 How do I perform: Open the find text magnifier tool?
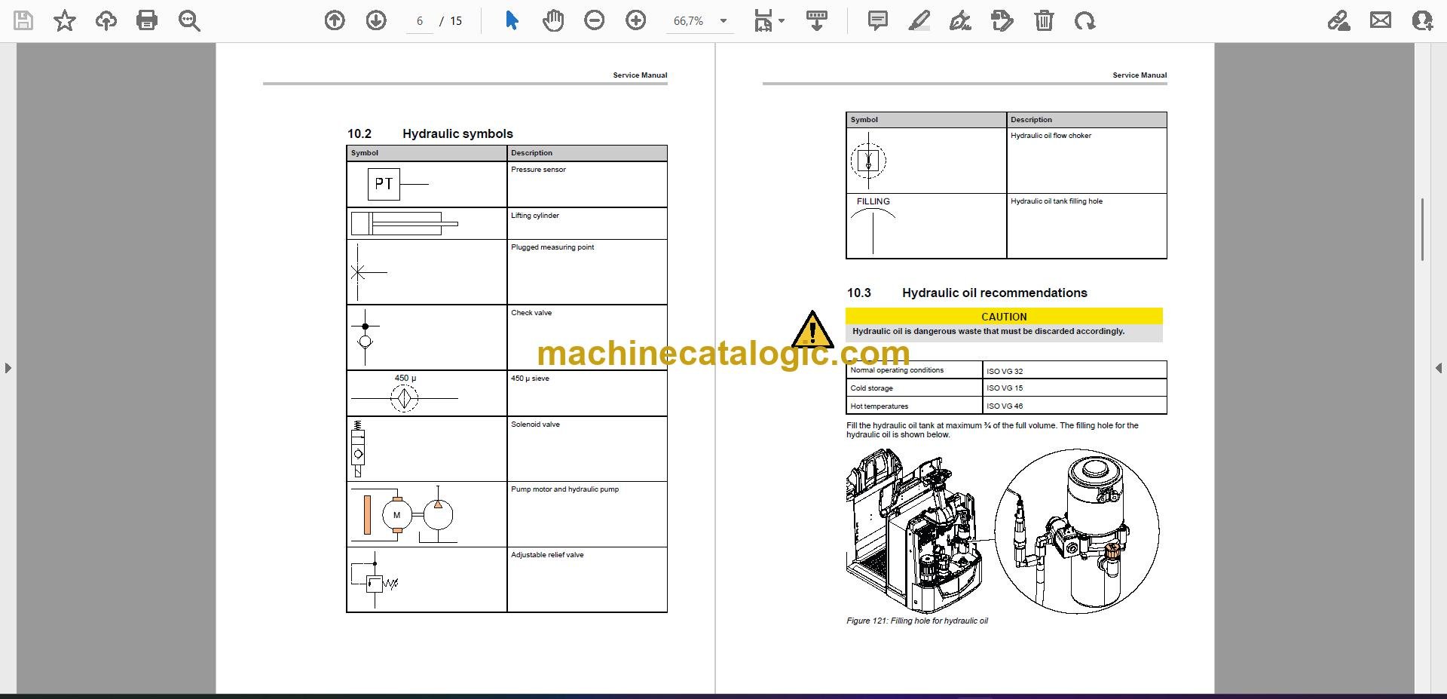pyautogui.click(x=189, y=20)
